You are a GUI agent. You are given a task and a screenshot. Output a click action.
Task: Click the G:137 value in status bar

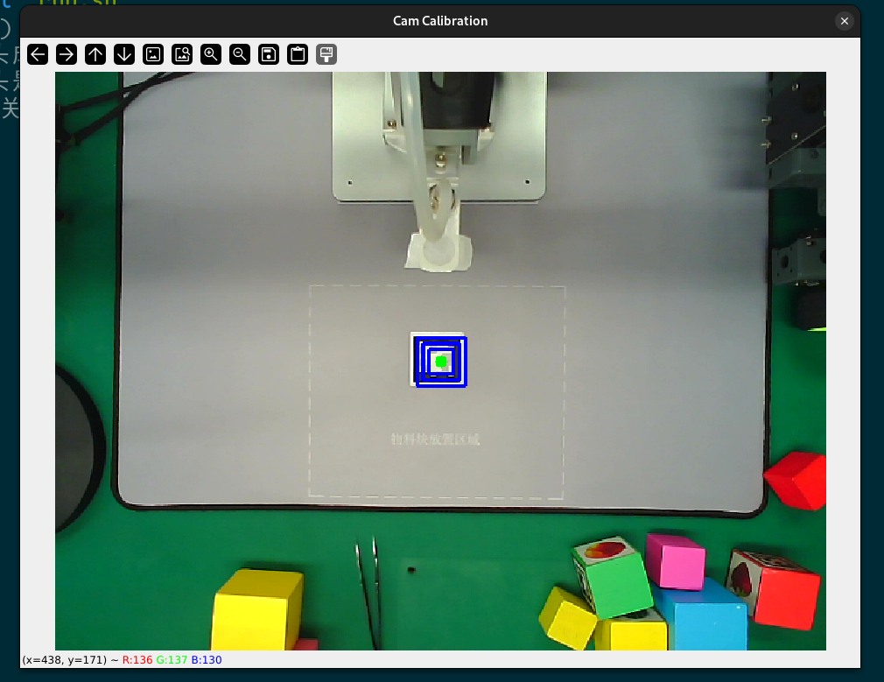[x=172, y=659]
